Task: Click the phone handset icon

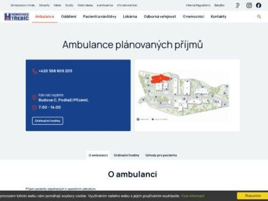Action: tap(34, 71)
